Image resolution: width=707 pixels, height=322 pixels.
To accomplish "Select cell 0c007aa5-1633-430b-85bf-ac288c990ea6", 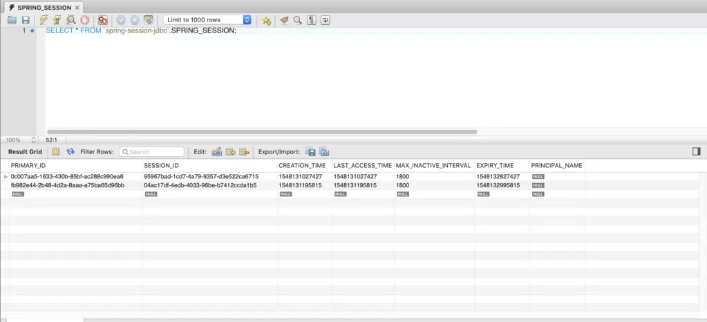I will tap(76, 176).
